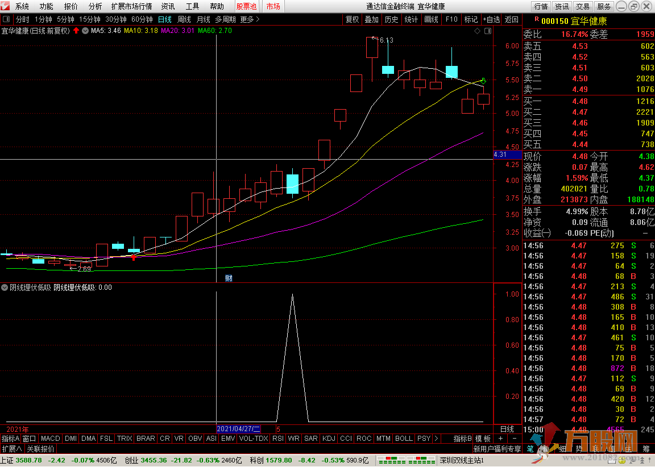Viewport: 655px width, 467px height.
Task: Select the 月线 monthly period
Action: [204, 20]
